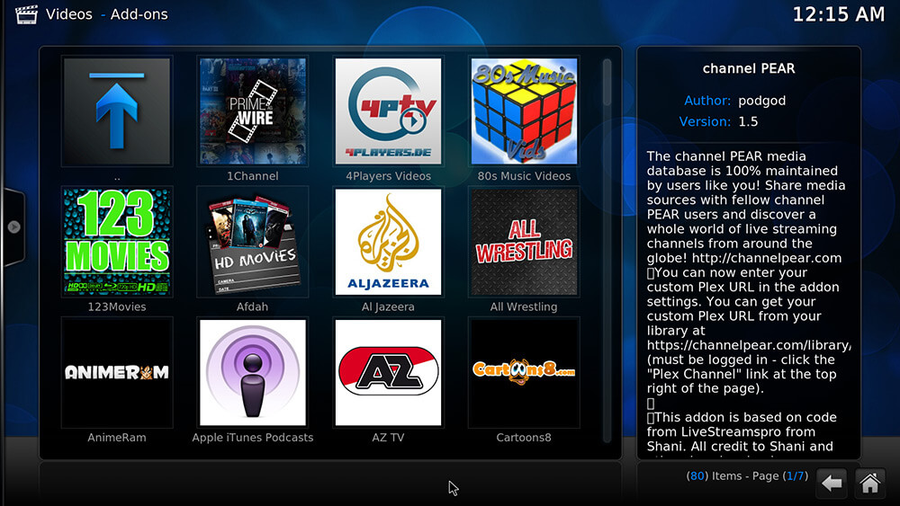The width and height of the screenshot is (900, 506).
Task: Select the 123Movies add-on
Action: (116, 241)
